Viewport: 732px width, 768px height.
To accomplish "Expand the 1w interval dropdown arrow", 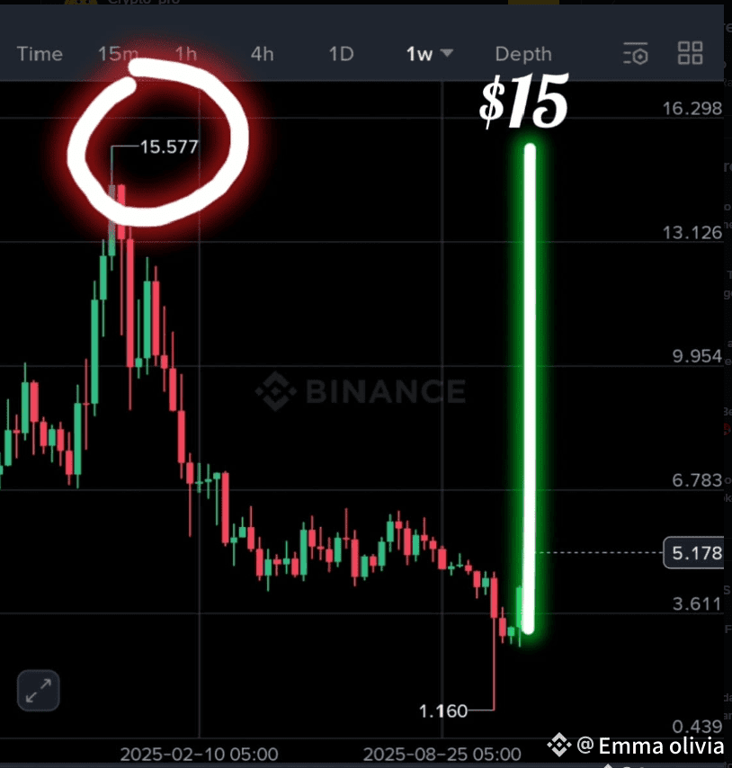I will [447, 53].
